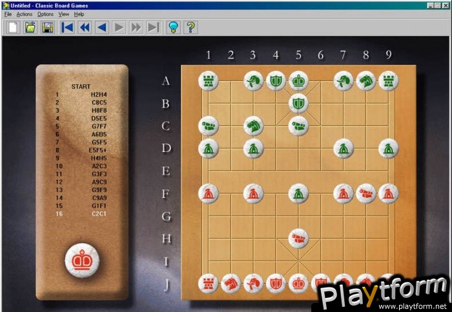452x312 pixels.
Task: Select move 10 A2C3 in list
Action: (x=81, y=166)
